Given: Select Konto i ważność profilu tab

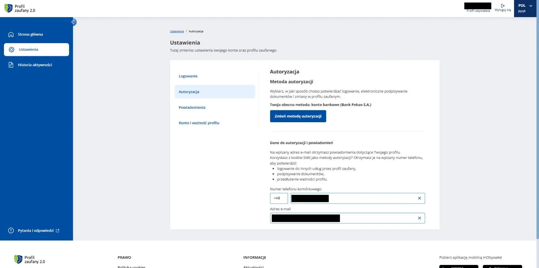Looking at the screenshot, I should (215, 123).
